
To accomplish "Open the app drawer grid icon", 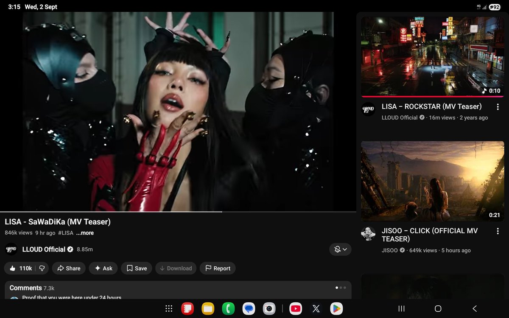I will tap(168, 309).
